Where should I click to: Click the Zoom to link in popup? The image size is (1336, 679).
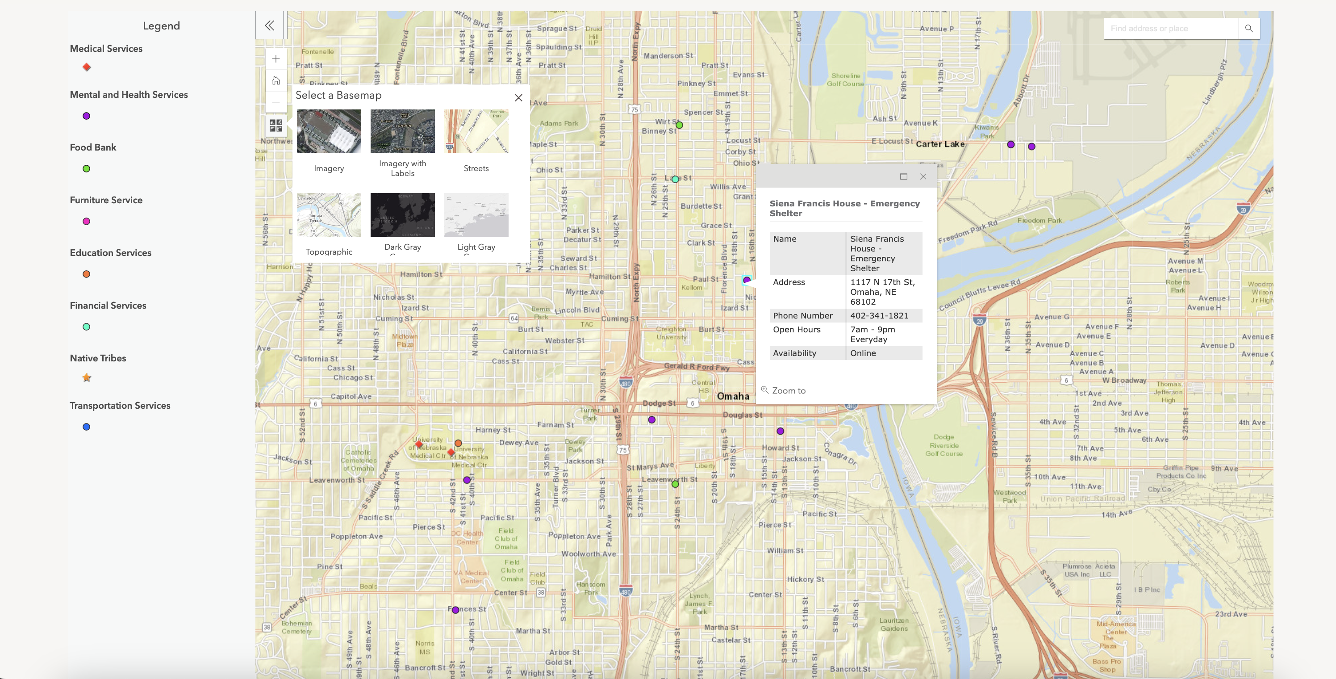coord(783,390)
